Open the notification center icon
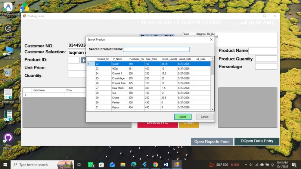301x169 pixels. 294,165
